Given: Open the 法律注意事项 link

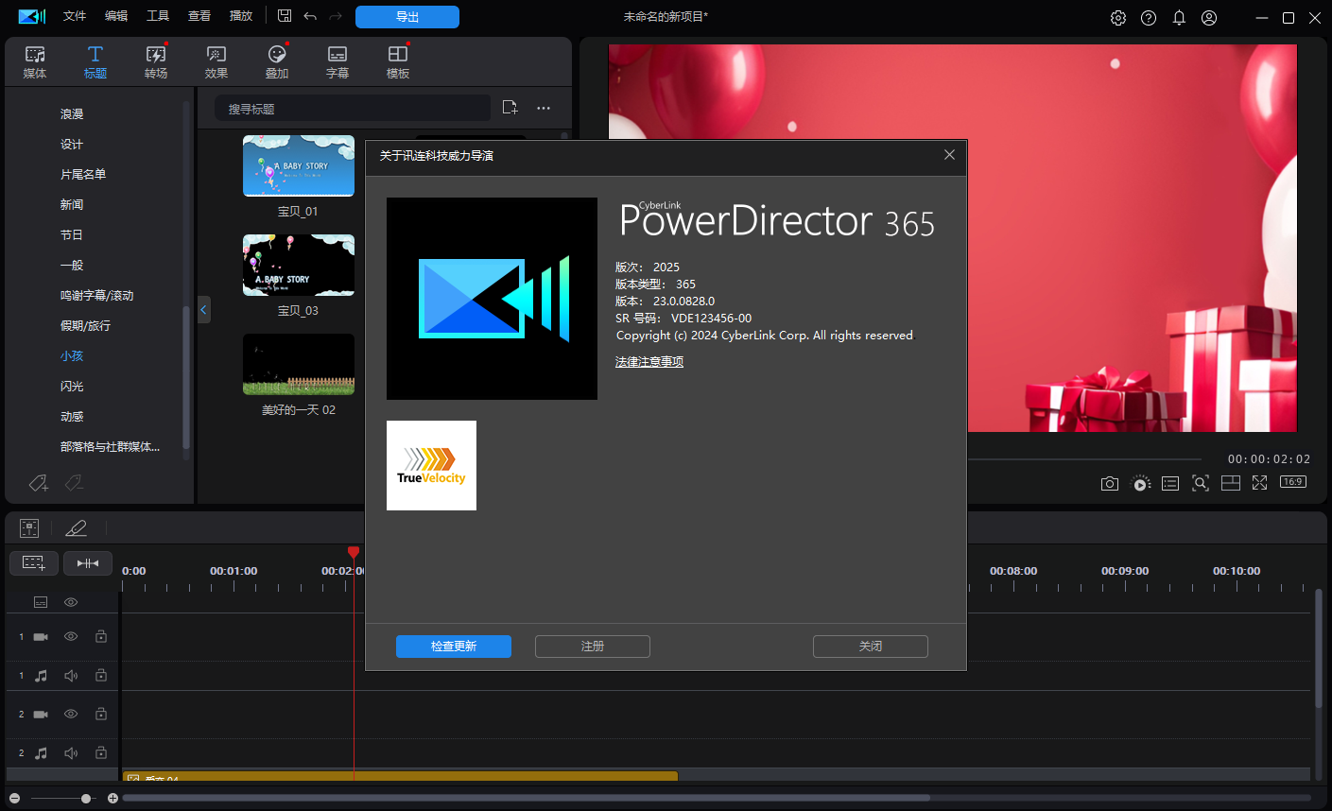Looking at the screenshot, I should (x=649, y=362).
